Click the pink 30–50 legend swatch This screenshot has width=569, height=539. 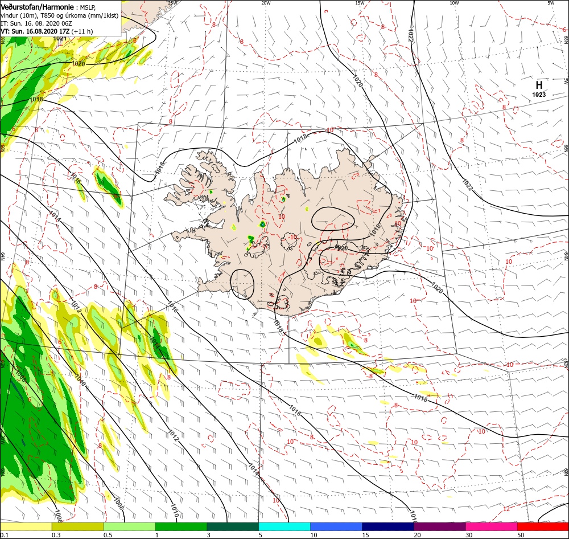pos(492,526)
